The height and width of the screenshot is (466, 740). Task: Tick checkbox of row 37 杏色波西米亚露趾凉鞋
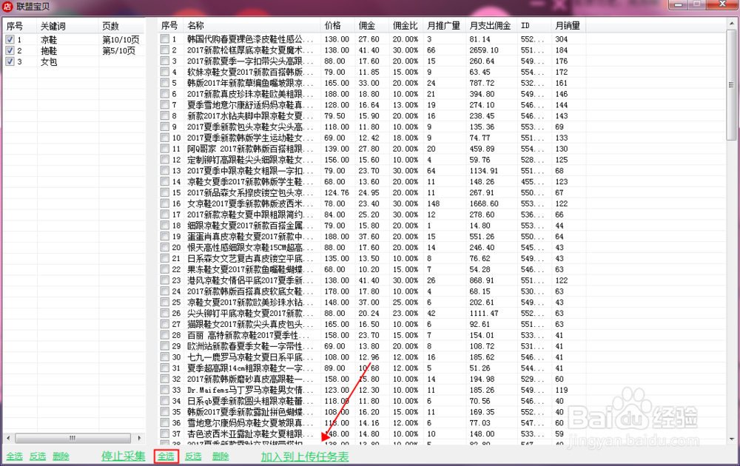coord(165,433)
